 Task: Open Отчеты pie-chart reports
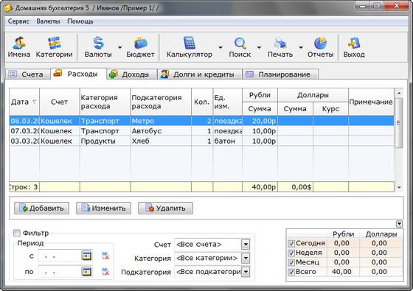[x=321, y=47]
